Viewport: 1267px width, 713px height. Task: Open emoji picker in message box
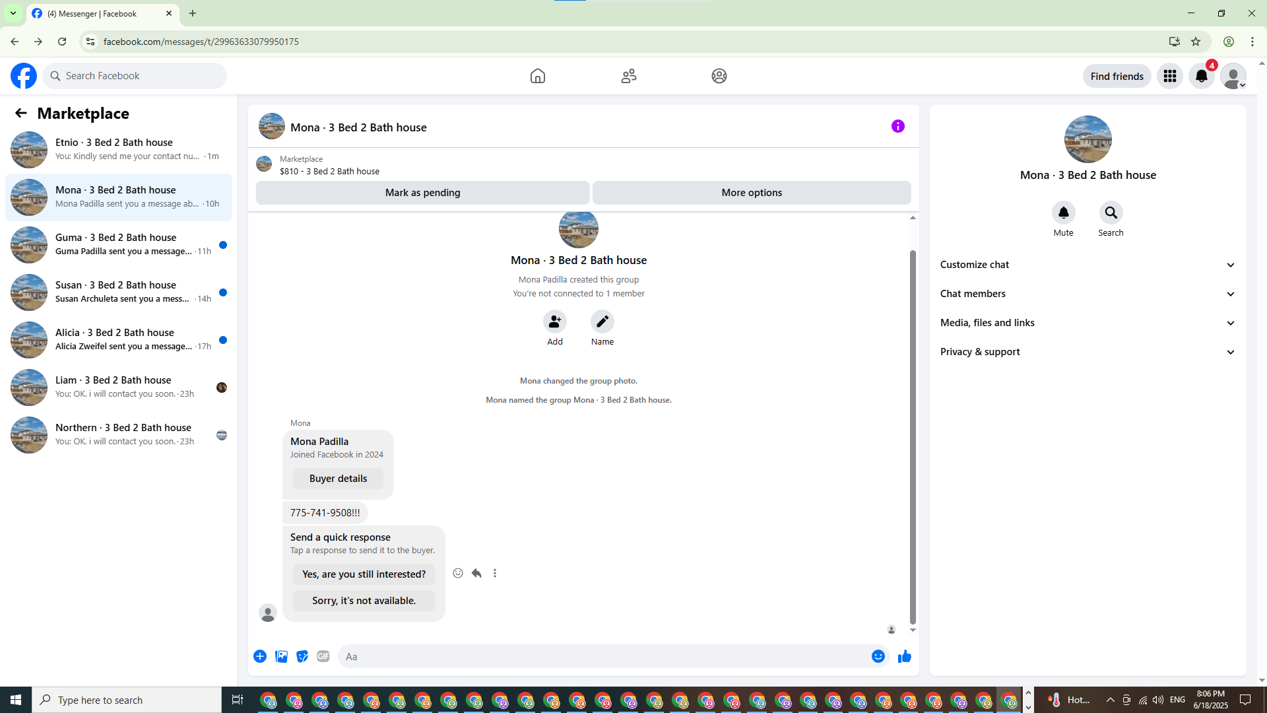tap(878, 656)
